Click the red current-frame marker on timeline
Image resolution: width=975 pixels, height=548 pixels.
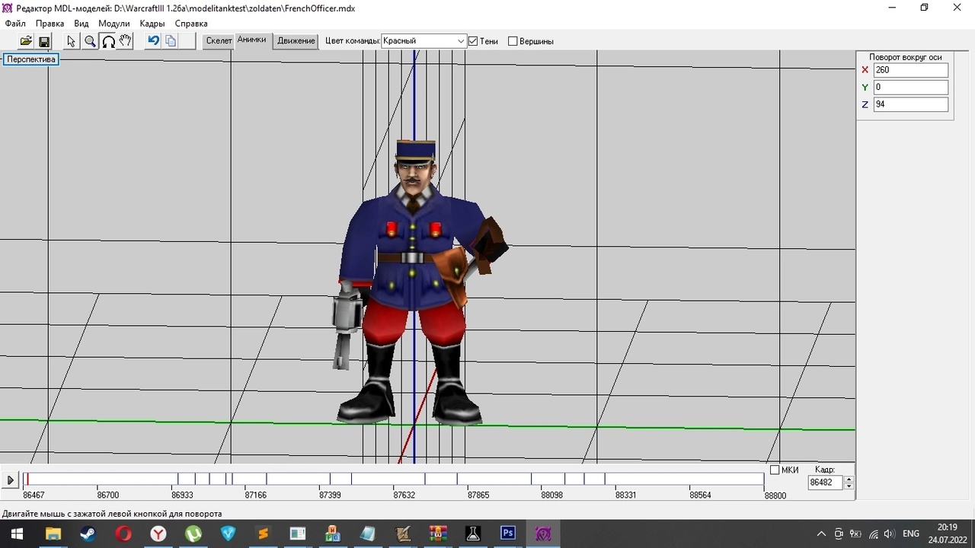coord(28,479)
